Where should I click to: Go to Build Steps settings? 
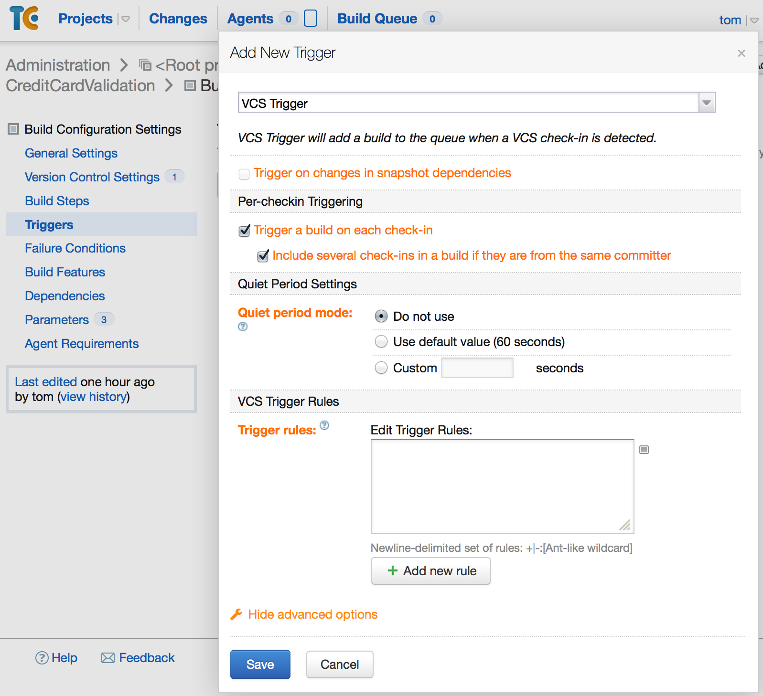57,201
